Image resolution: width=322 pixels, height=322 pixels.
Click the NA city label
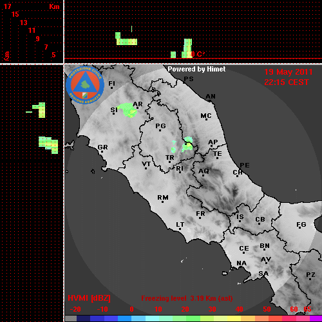click(241, 263)
